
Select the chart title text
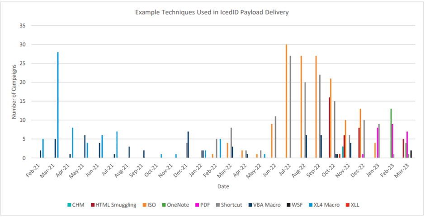click(212, 12)
